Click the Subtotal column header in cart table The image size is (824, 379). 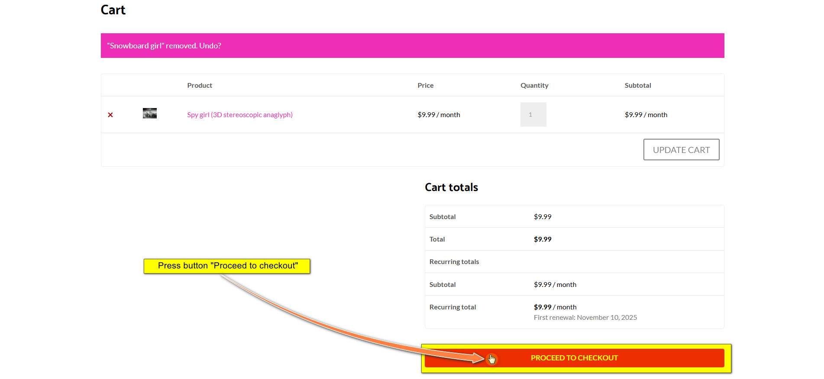(x=637, y=86)
